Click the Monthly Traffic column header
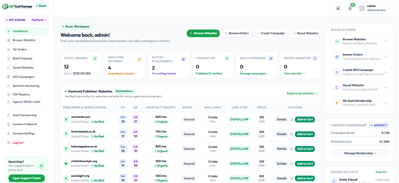The image size is (399, 183). [161, 108]
